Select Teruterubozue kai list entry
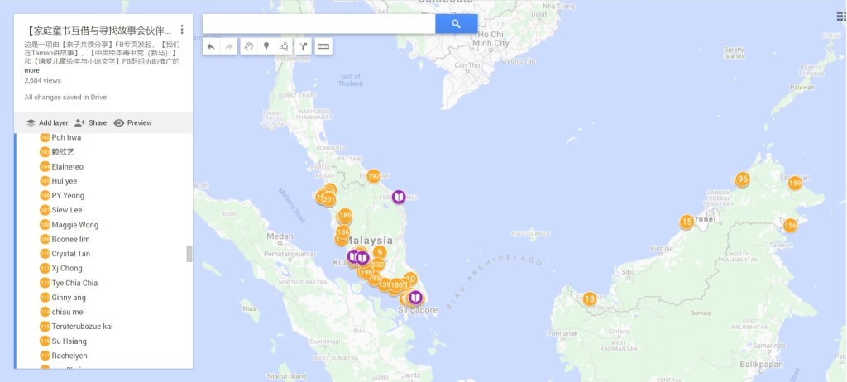The width and height of the screenshot is (847, 382). 82,327
